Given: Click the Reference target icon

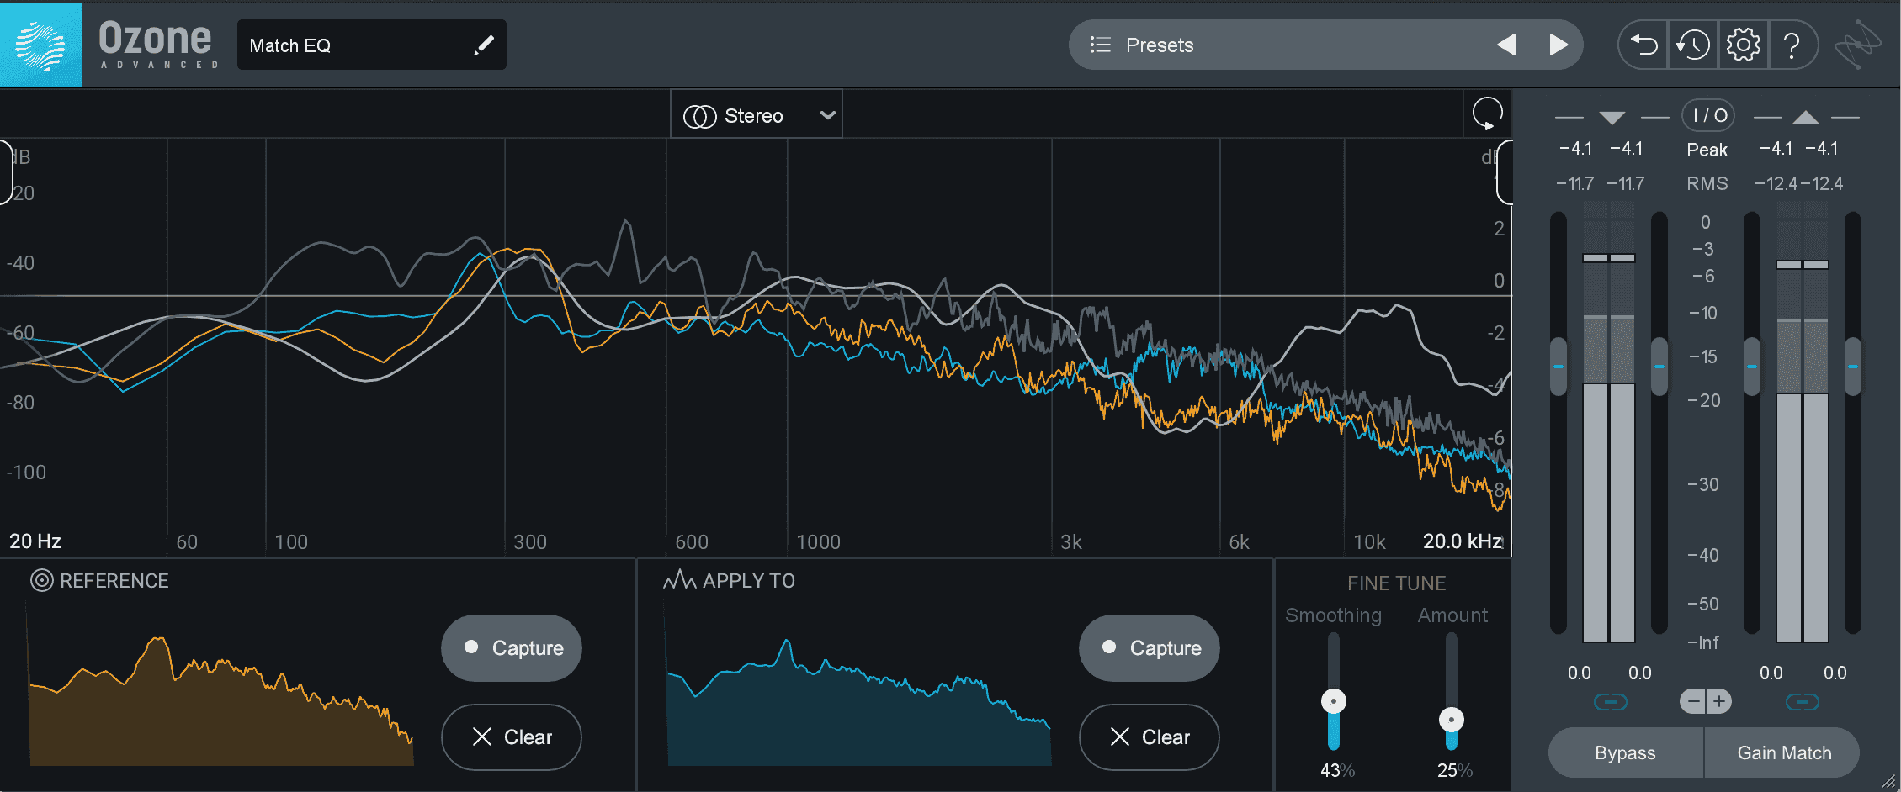Looking at the screenshot, I should (42, 581).
